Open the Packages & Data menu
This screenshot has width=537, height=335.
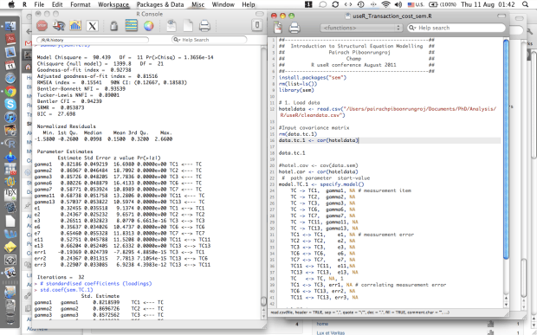tap(160, 4)
